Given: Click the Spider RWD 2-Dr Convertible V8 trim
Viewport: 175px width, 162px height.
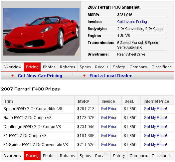Looking at the screenshot, I should pos(33,109).
